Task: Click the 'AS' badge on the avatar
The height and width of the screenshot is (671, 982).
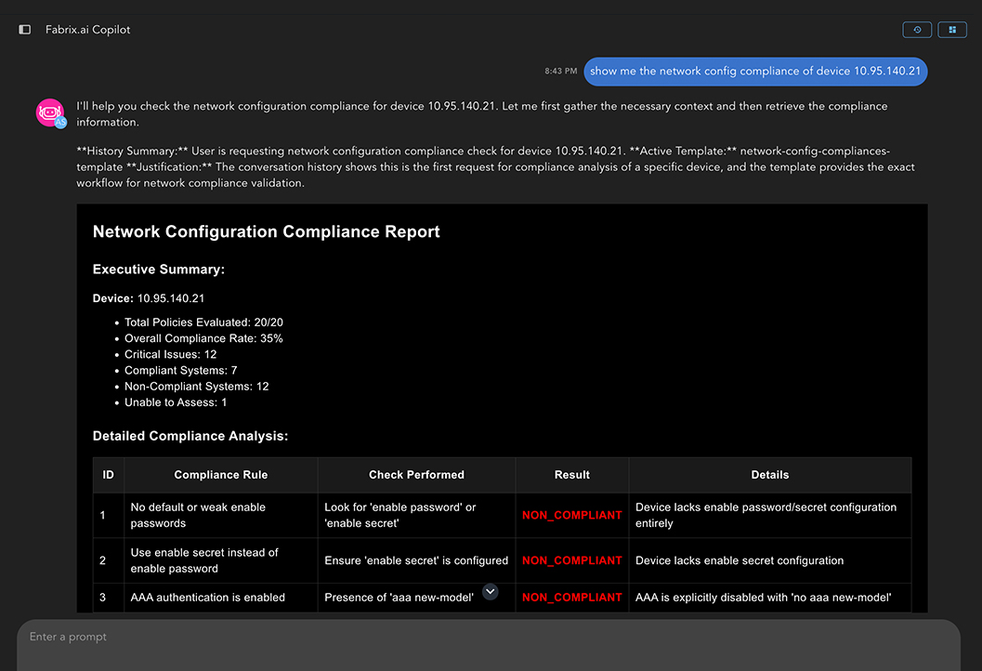Action: tap(60, 123)
